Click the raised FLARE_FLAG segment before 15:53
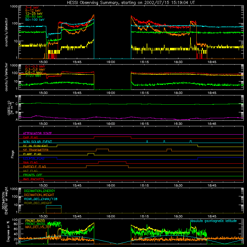Viewport: 247px width, 247px height. click(x=91, y=153)
